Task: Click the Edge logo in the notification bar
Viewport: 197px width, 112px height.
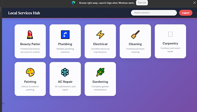Action: point(74,3)
